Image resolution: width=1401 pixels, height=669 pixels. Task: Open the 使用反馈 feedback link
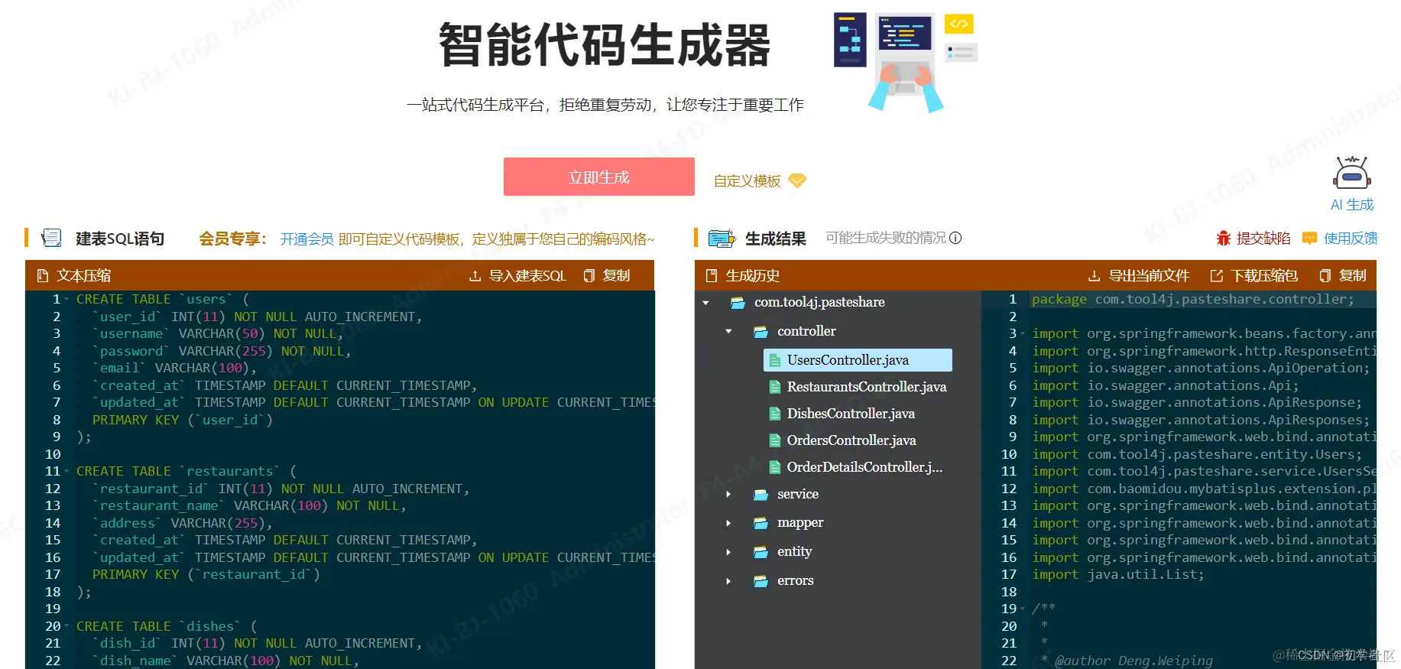pos(1351,239)
